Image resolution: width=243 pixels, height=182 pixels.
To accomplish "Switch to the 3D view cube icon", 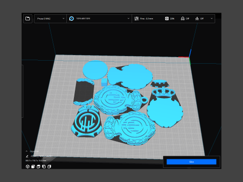I will 28,166.
